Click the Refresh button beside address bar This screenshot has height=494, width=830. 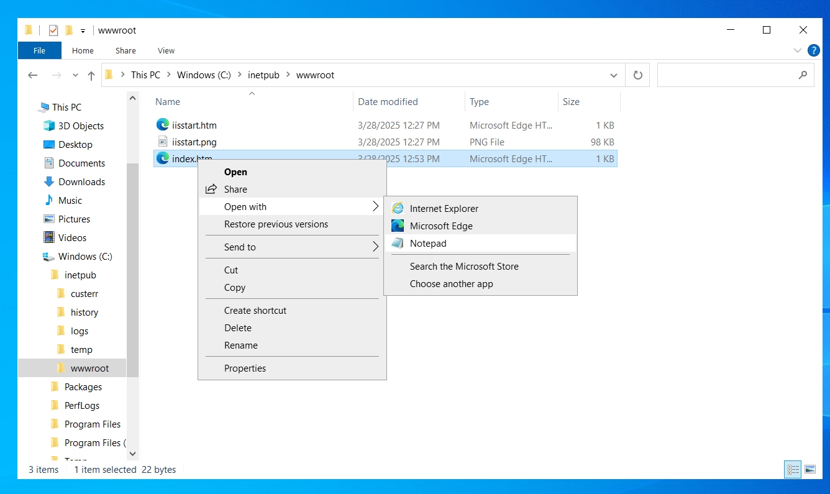[x=637, y=75]
